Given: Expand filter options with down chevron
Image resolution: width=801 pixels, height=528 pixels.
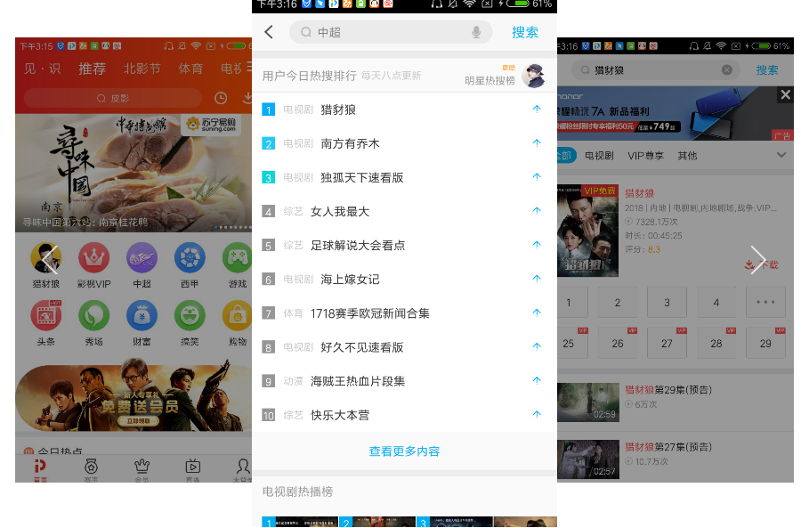Looking at the screenshot, I should point(781,155).
